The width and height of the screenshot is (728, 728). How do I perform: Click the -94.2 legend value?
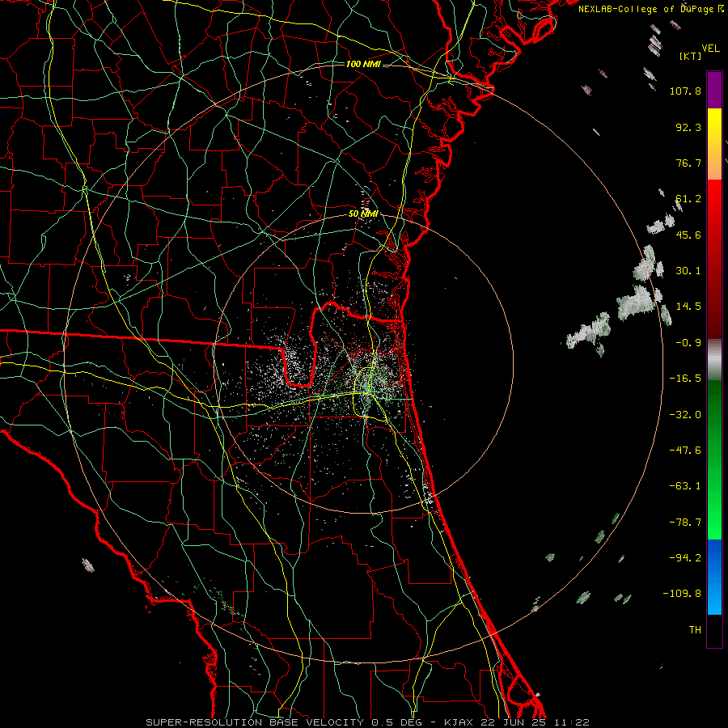point(685,558)
